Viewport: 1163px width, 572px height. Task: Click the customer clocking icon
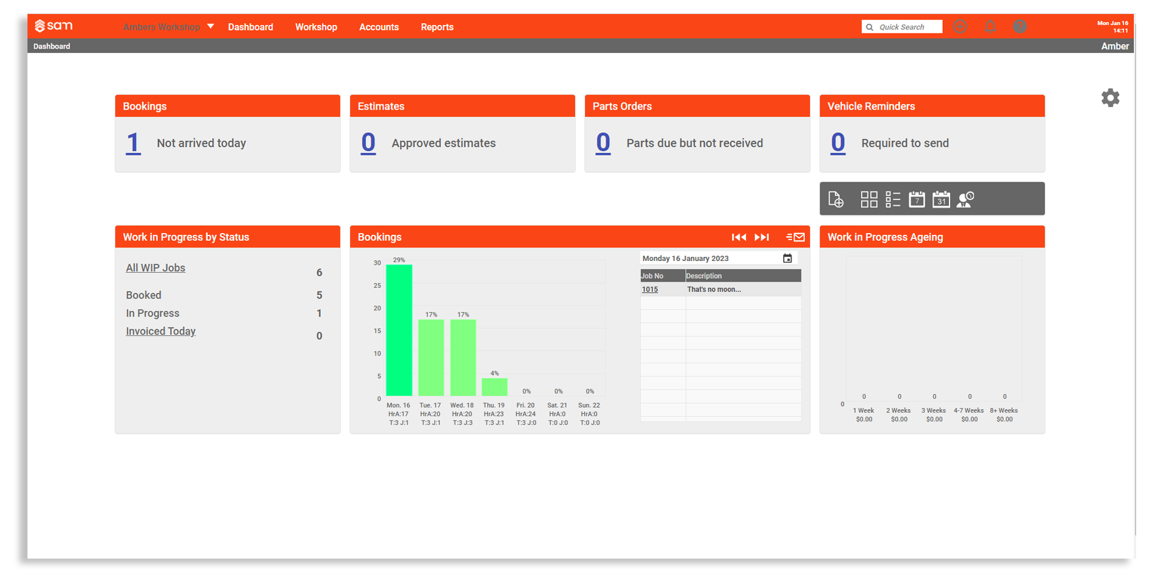click(x=965, y=198)
